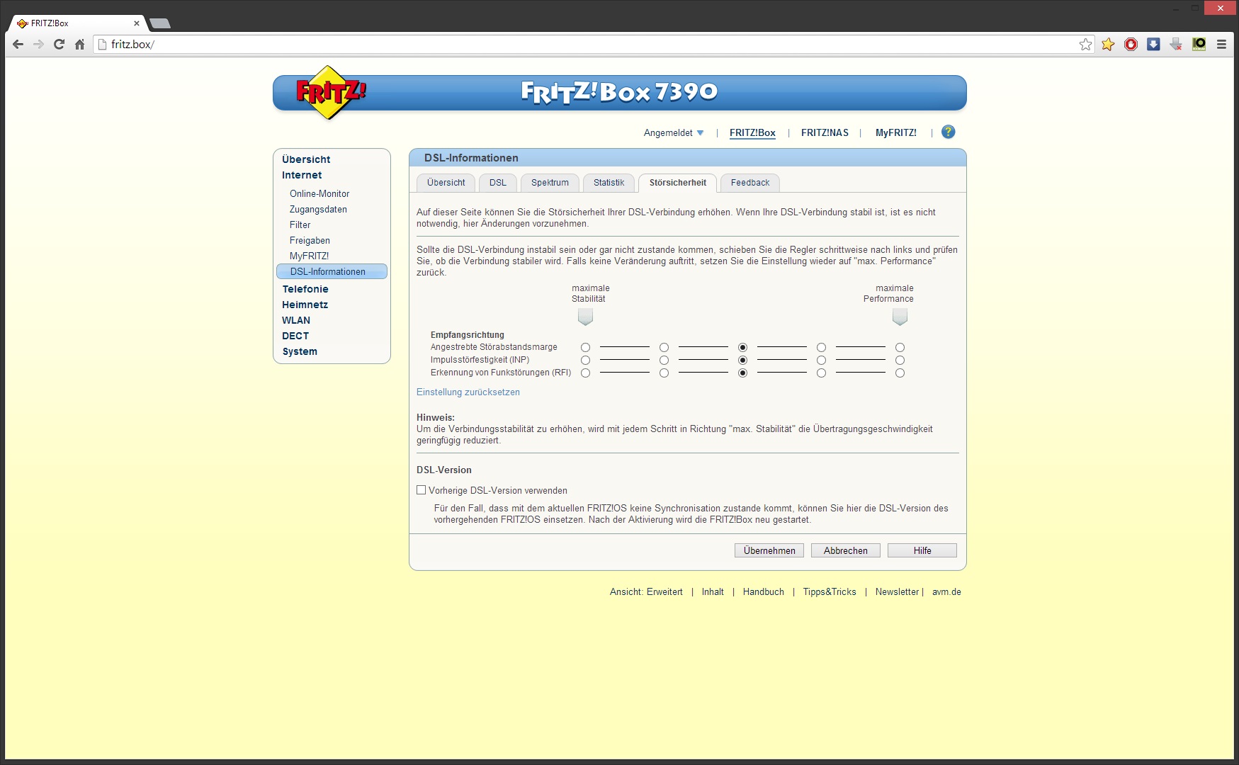1239x765 pixels.
Task: Open the Statistik tab
Action: click(609, 183)
